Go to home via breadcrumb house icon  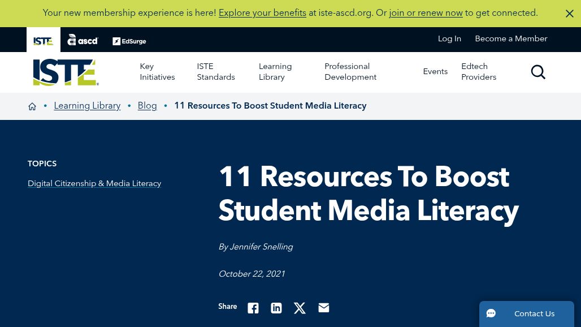[32, 106]
